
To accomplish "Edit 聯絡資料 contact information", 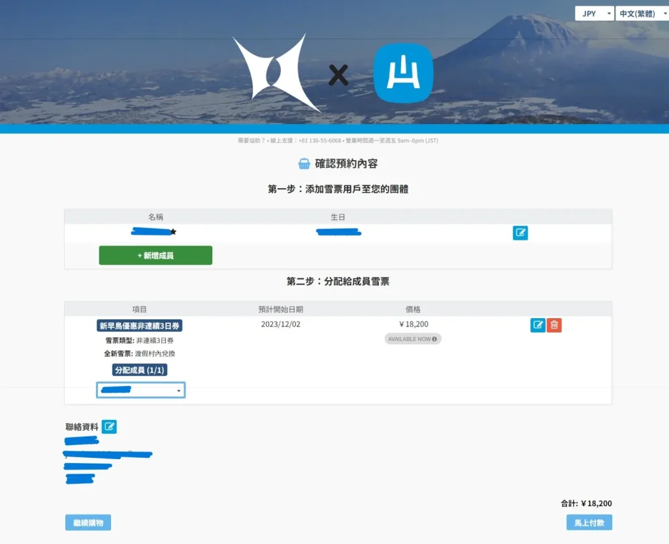I will [x=109, y=427].
